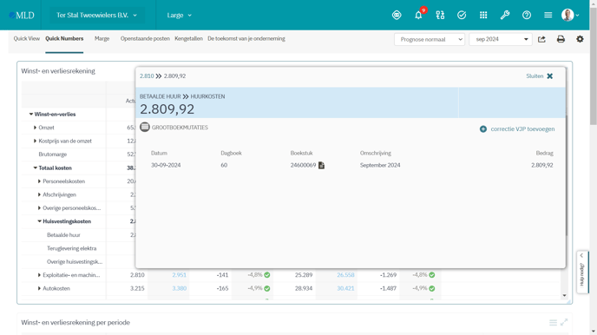This screenshot has width=597, height=335.
Task: Switch to Quick View tab
Action: tap(27, 38)
